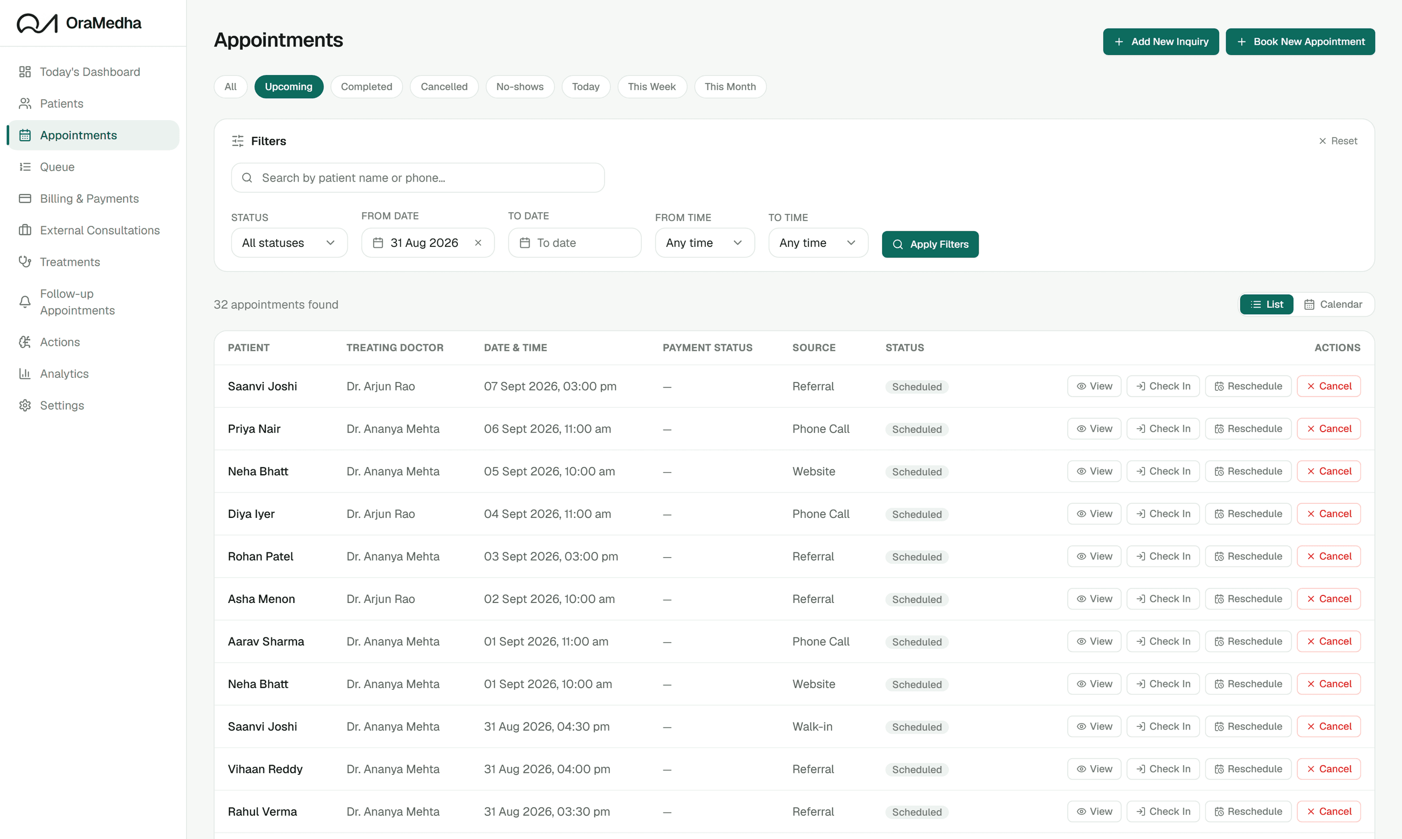Apply the selected filters
Viewport: 1402px width, 839px height.
click(x=930, y=244)
